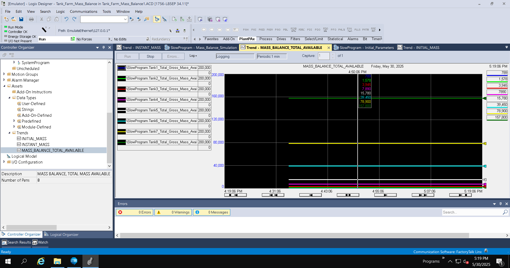Select the Alarms instruction tab
Image resolution: width=510 pixels, height=268 pixels.
coord(353,39)
